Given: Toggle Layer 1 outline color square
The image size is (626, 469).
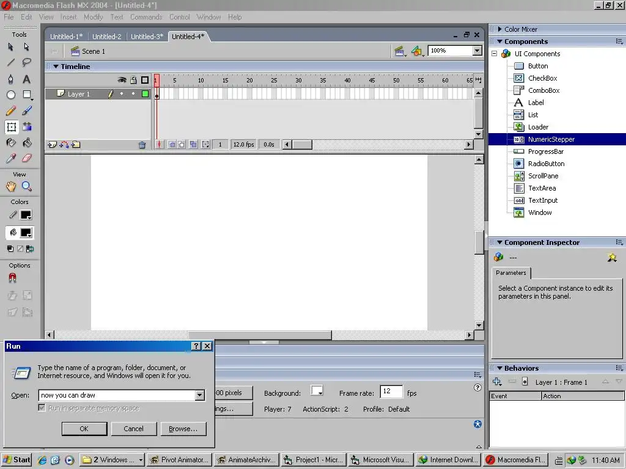Looking at the screenshot, I should 145,93.
